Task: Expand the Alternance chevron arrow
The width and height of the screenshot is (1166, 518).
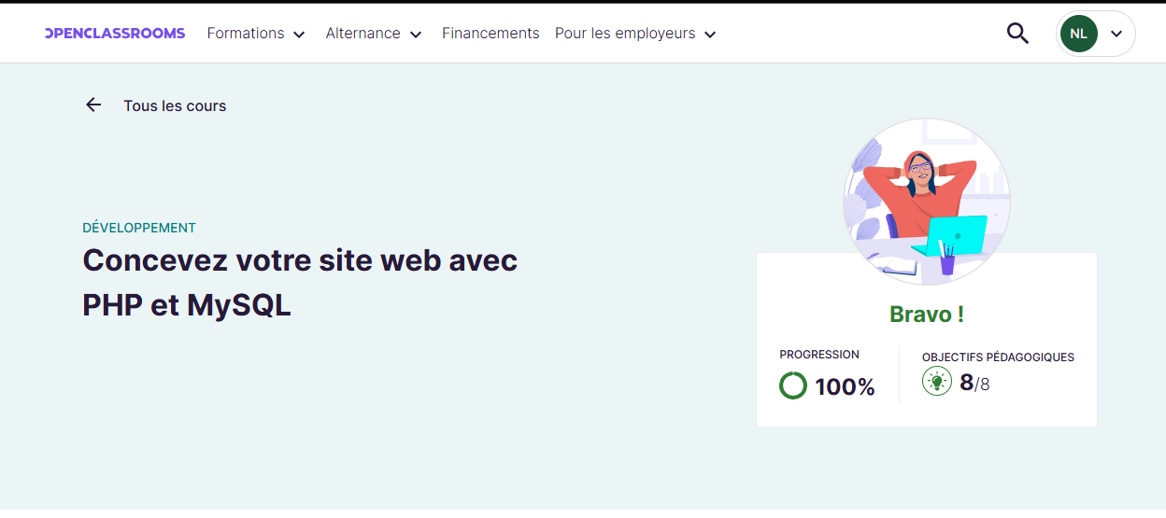Action: click(x=416, y=35)
